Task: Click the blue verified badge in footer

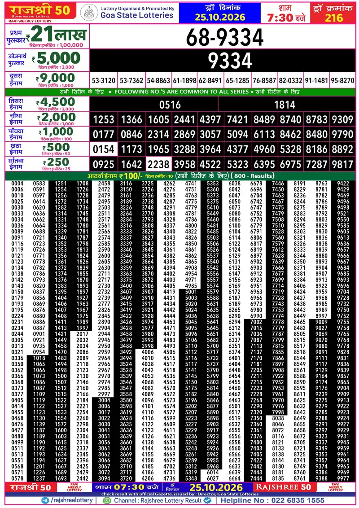Action: 207,500
